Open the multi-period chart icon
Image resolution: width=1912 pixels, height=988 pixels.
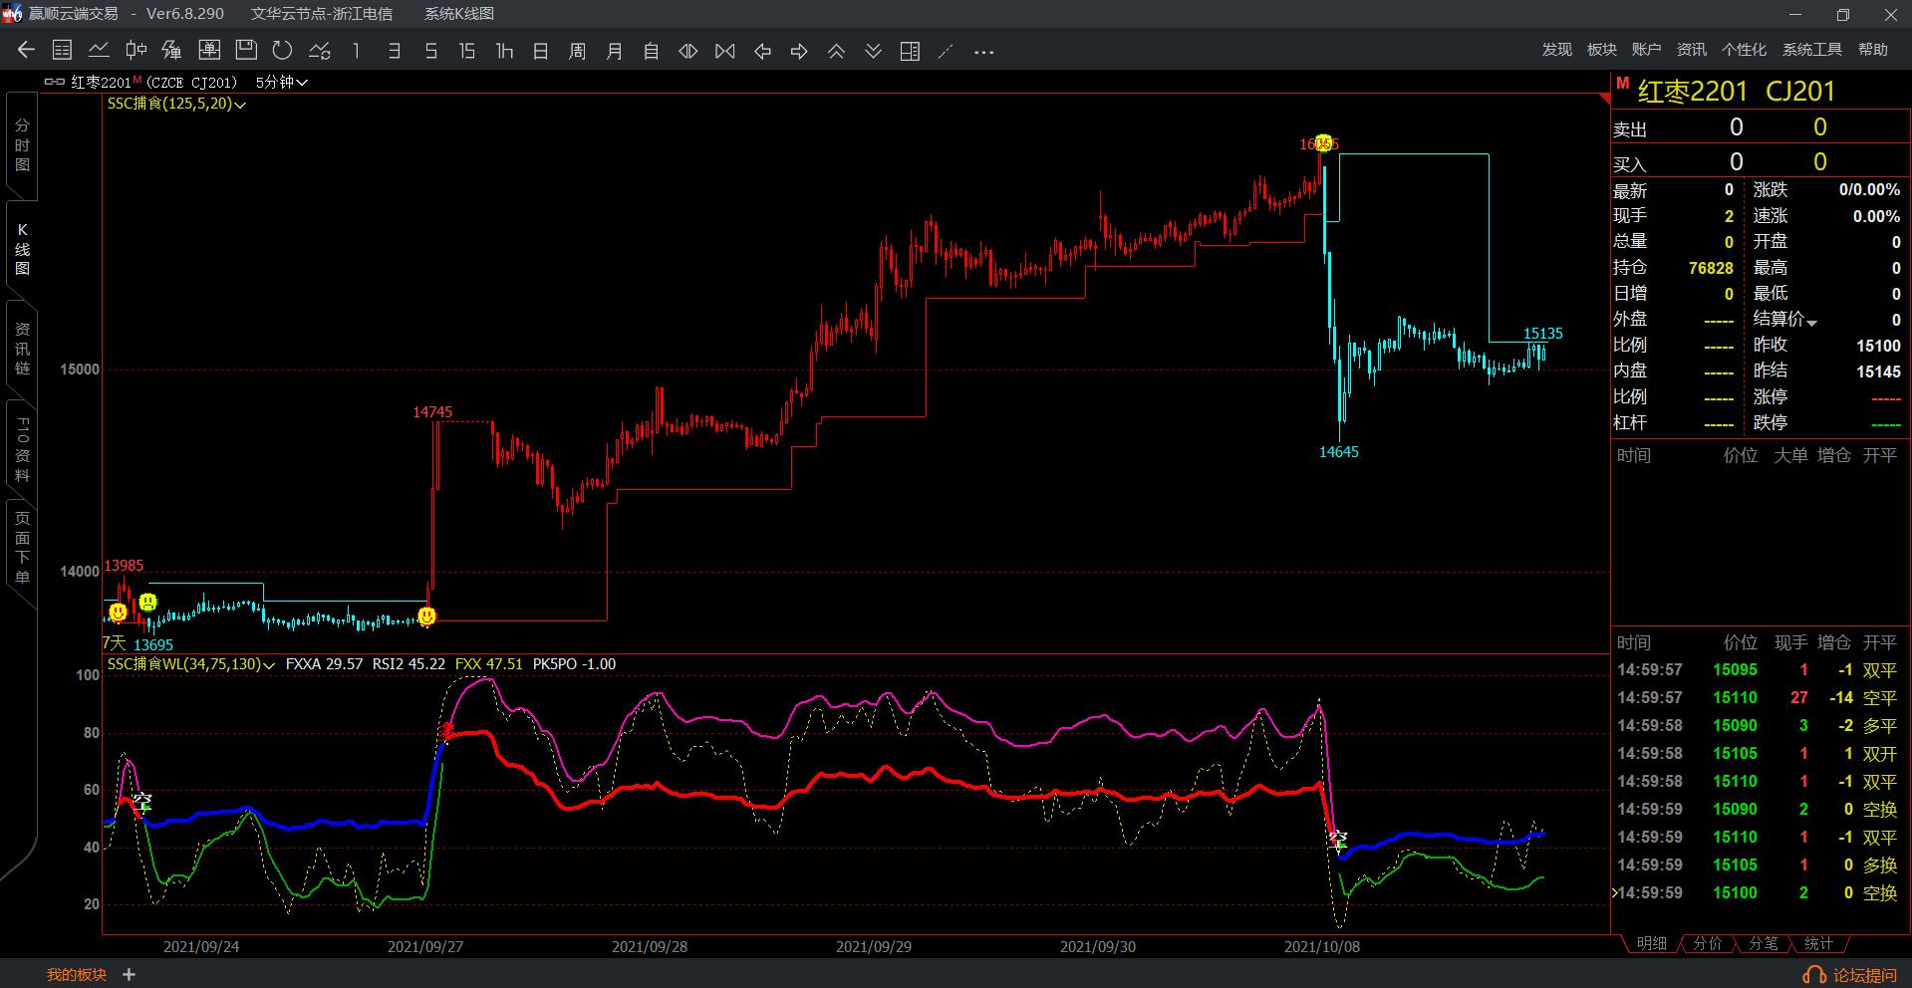point(172,50)
